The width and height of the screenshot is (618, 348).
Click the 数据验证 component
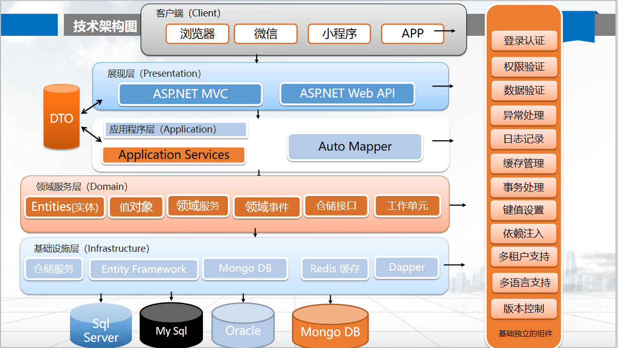coord(524,91)
